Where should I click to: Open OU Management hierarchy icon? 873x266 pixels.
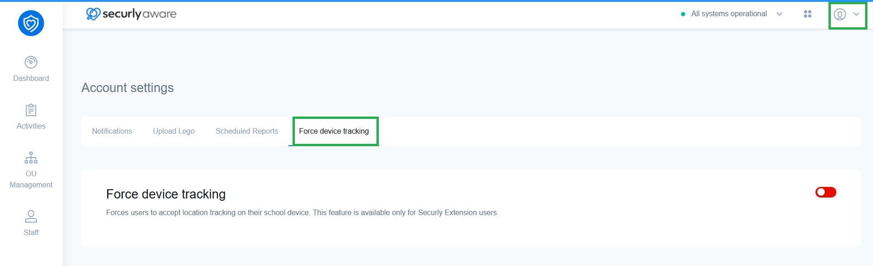pos(31,158)
